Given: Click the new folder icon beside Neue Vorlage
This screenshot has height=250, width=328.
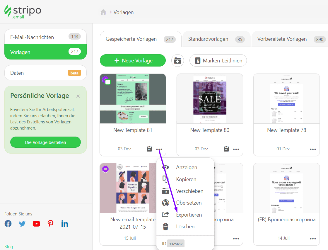Looking at the screenshot, I should pyautogui.click(x=177, y=60).
